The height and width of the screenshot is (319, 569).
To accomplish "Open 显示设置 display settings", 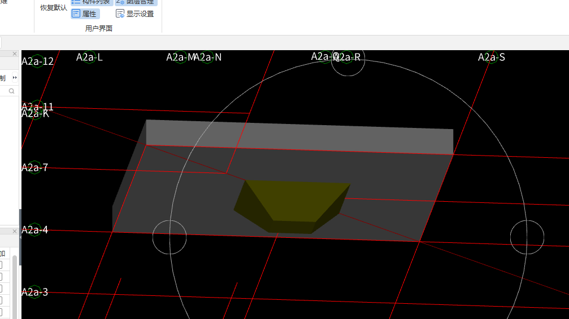I will click(x=134, y=14).
